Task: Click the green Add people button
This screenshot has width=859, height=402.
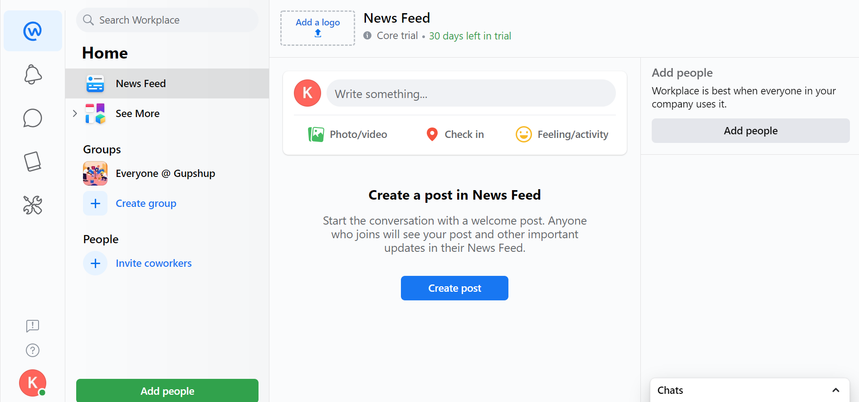Action: [167, 391]
